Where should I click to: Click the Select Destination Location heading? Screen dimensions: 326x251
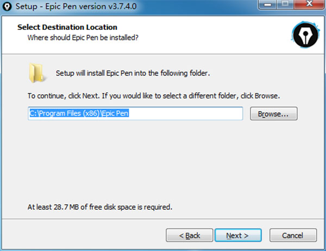[67, 27]
